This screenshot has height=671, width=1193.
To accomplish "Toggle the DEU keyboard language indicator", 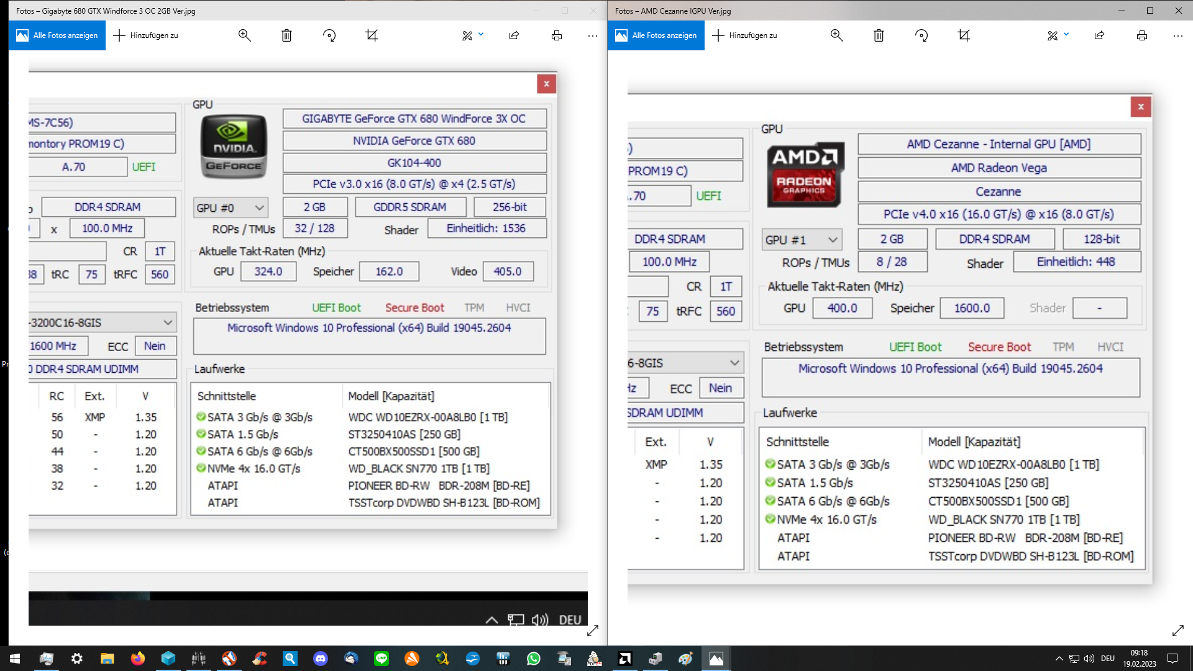I will coord(1108,659).
